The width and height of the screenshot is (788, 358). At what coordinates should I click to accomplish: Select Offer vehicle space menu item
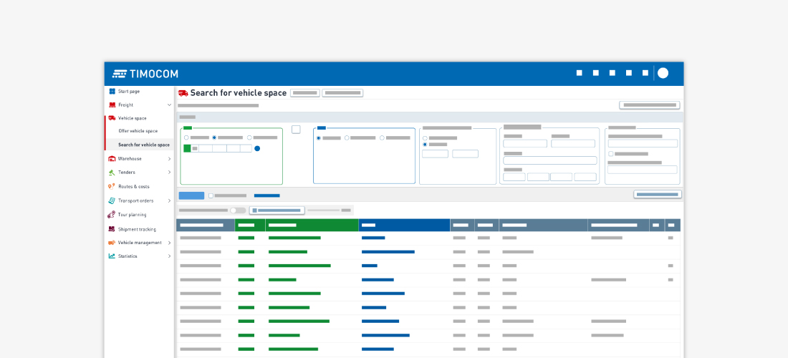(x=138, y=131)
